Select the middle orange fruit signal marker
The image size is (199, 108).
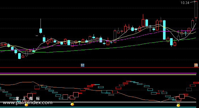(72, 104)
